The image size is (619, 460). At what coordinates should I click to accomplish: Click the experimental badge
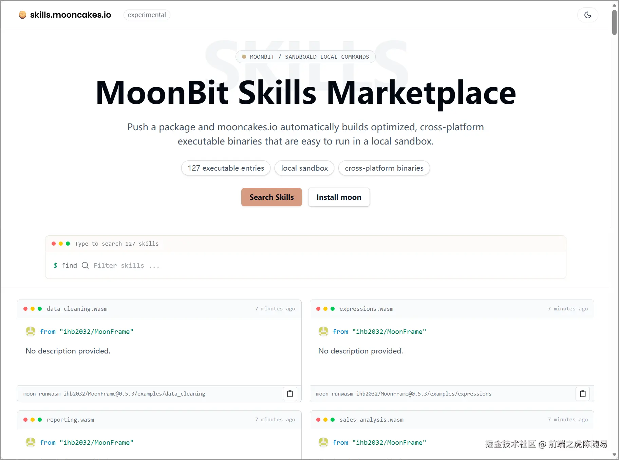(147, 15)
